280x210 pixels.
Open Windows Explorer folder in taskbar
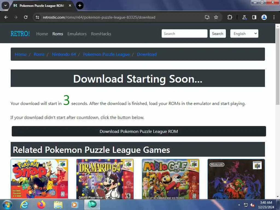coord(58,205)
